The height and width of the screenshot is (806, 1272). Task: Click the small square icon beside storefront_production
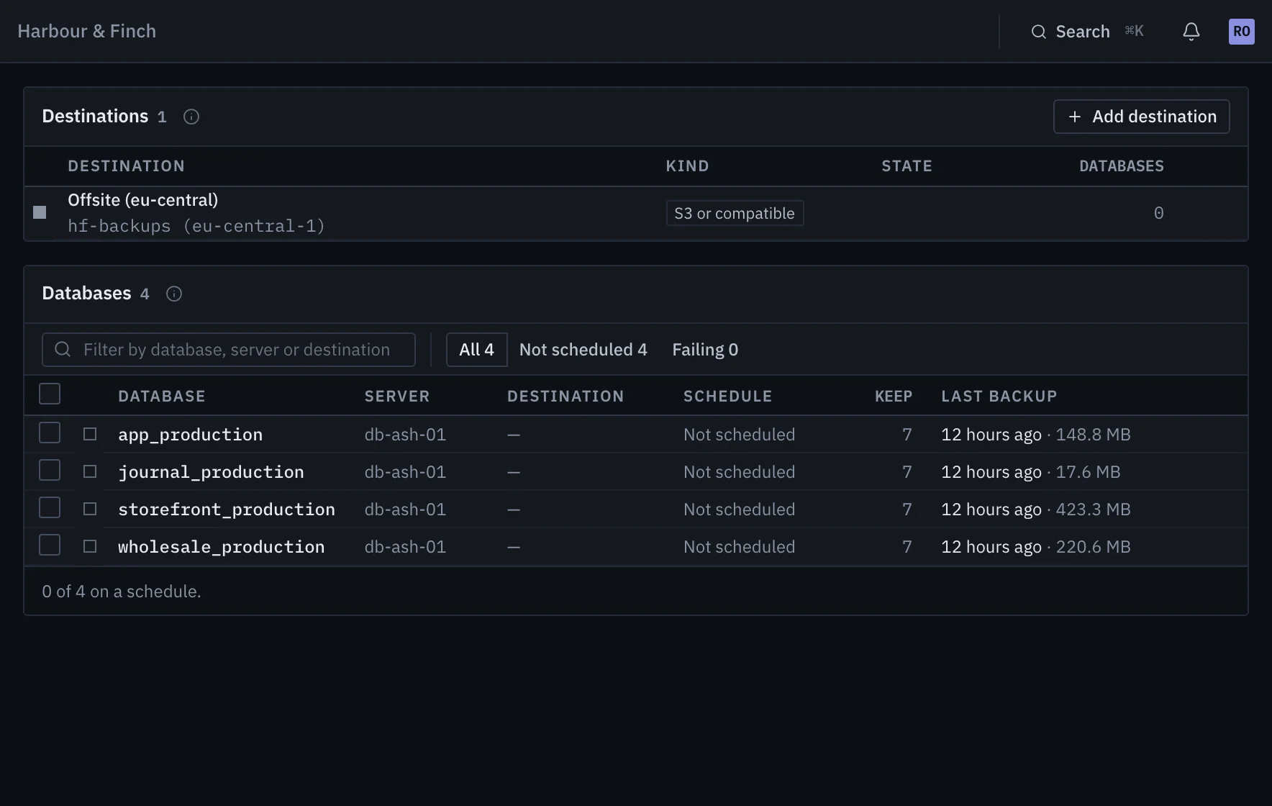tap(90, 509)
